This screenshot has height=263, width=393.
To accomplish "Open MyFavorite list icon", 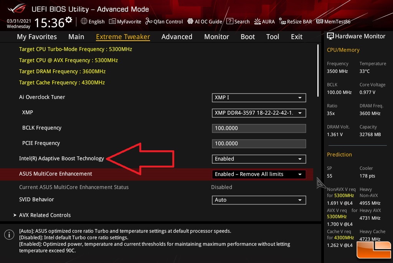I will [x=112, y=21].
